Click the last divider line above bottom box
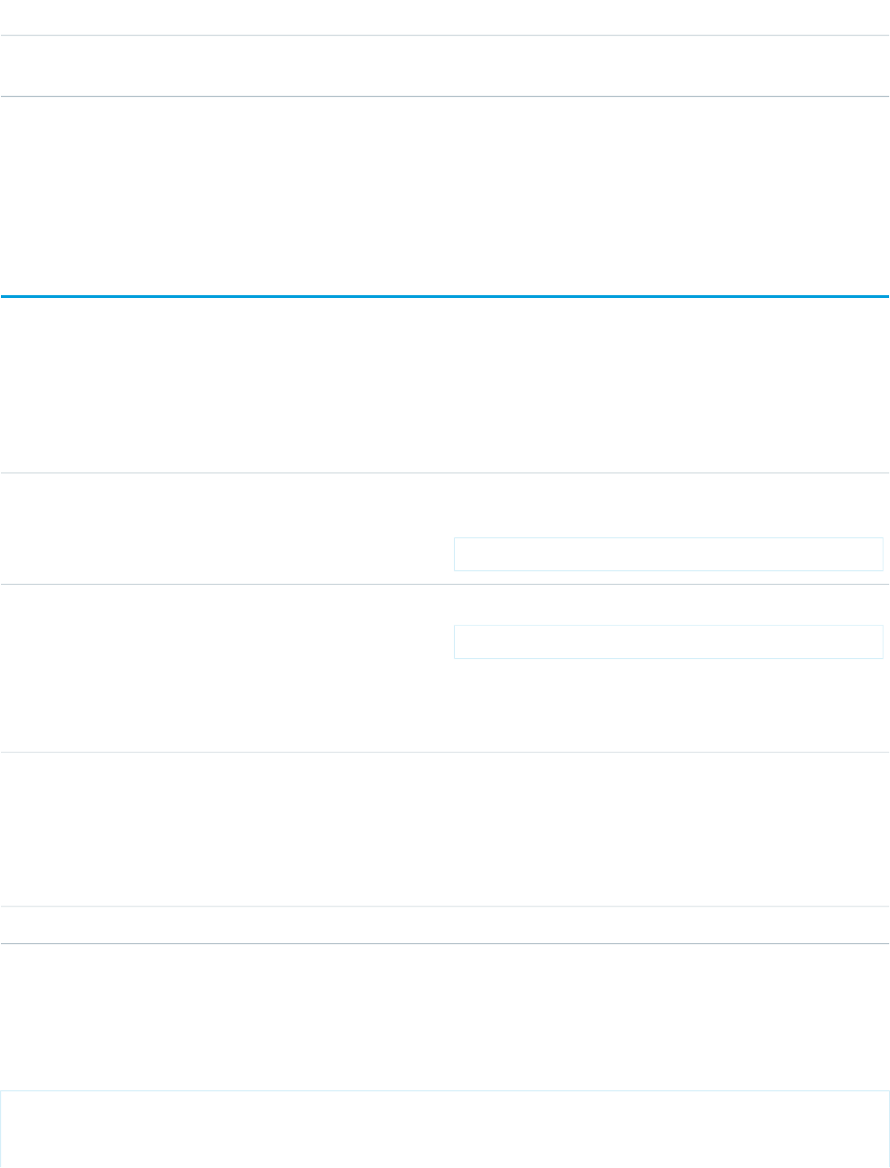890x1168 pixels. (x=445, y=943)
